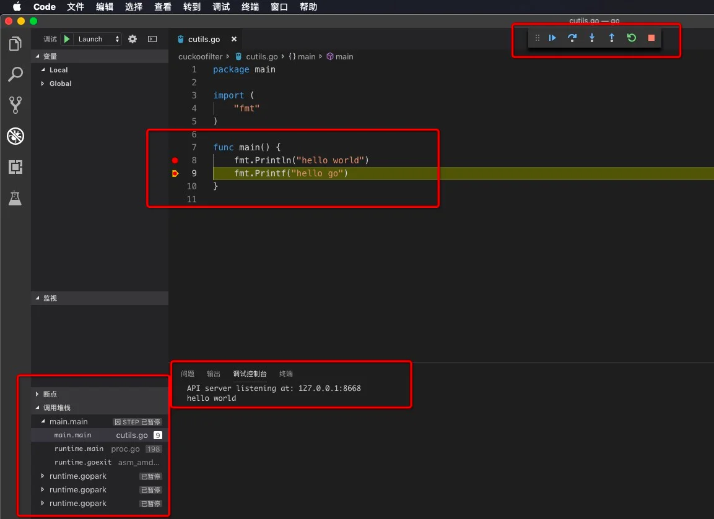The width and height of the screenshot is (714, 519).
Task: Click the Step Over debug icon
Action: pyautogui.click(x=572, y=38)
